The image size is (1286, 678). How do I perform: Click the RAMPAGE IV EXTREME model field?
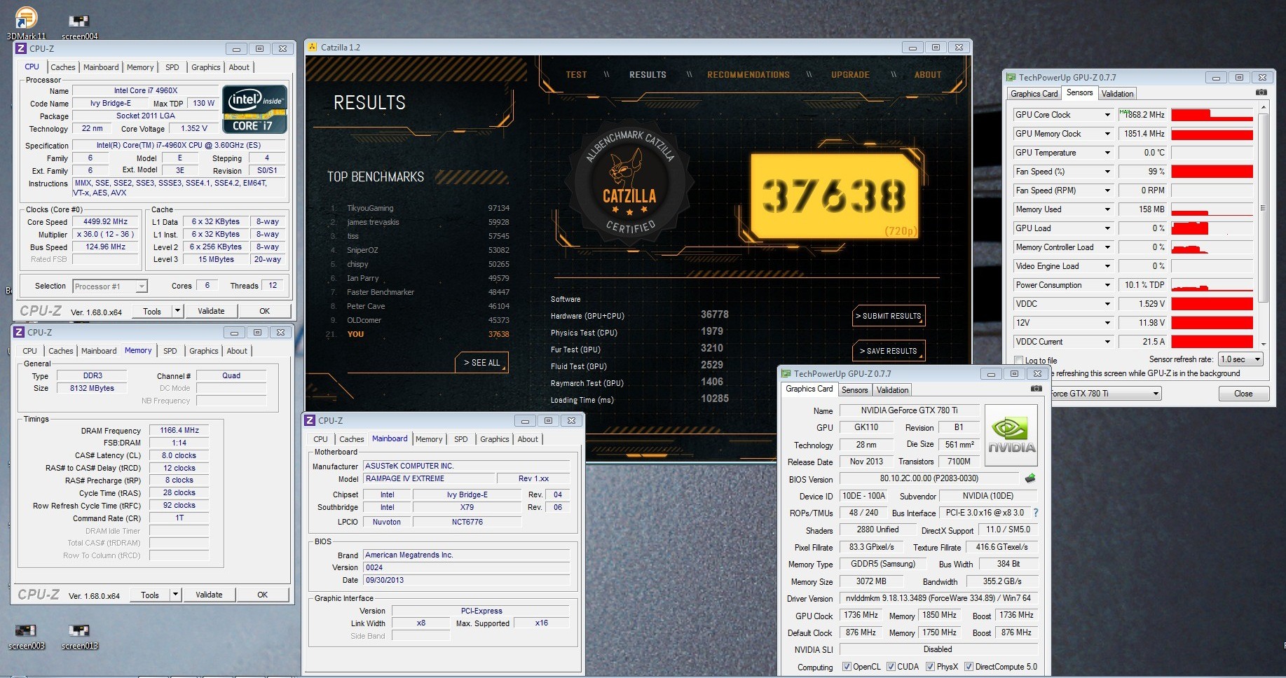(x=428, y=478)
